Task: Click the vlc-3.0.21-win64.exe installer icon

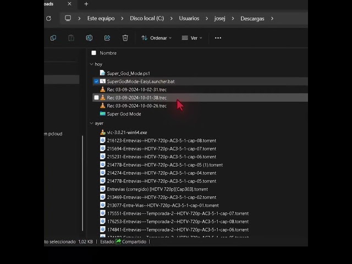Action: tap(103, 132)
